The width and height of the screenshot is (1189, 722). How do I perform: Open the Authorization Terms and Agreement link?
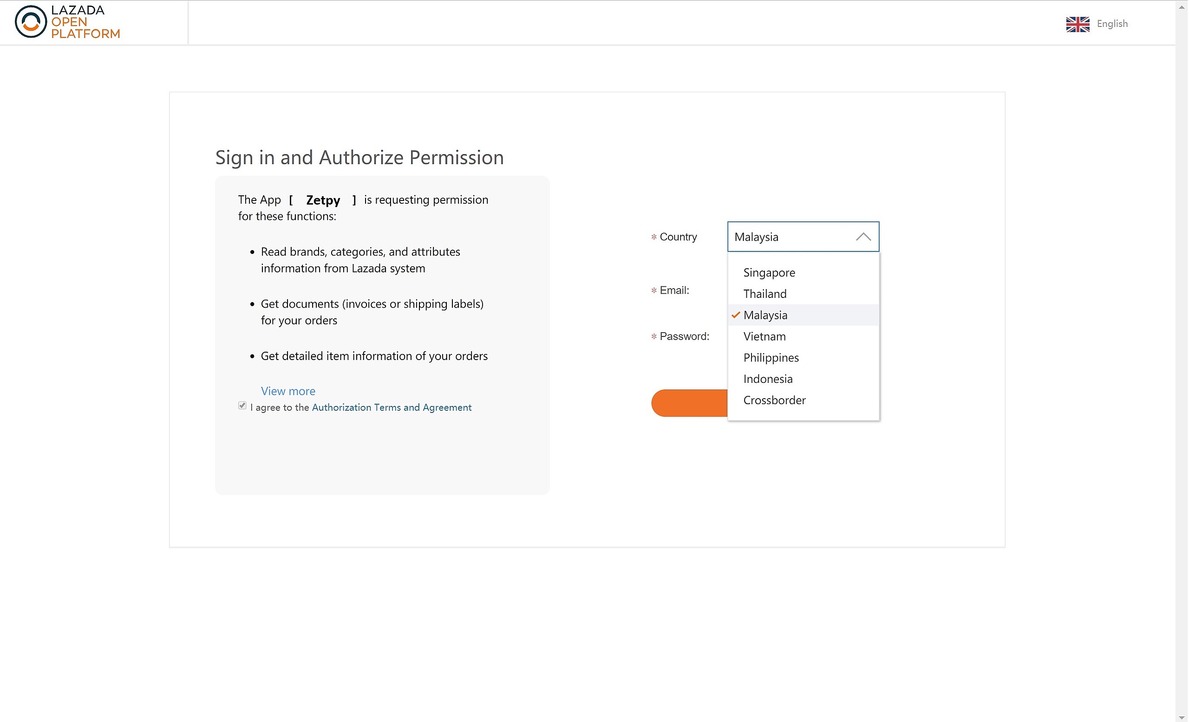pos(392,408)
